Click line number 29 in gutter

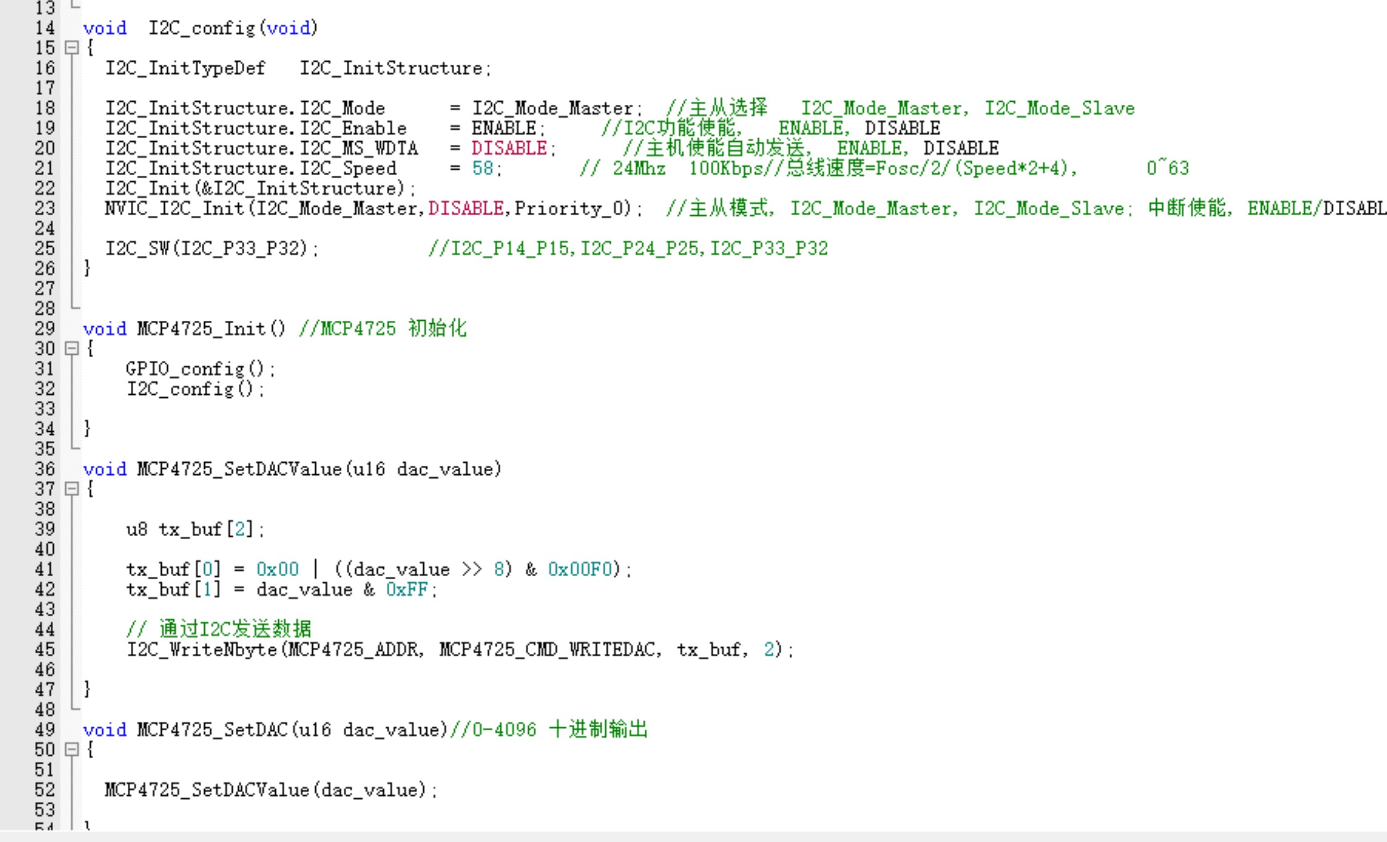pos(45,328)
